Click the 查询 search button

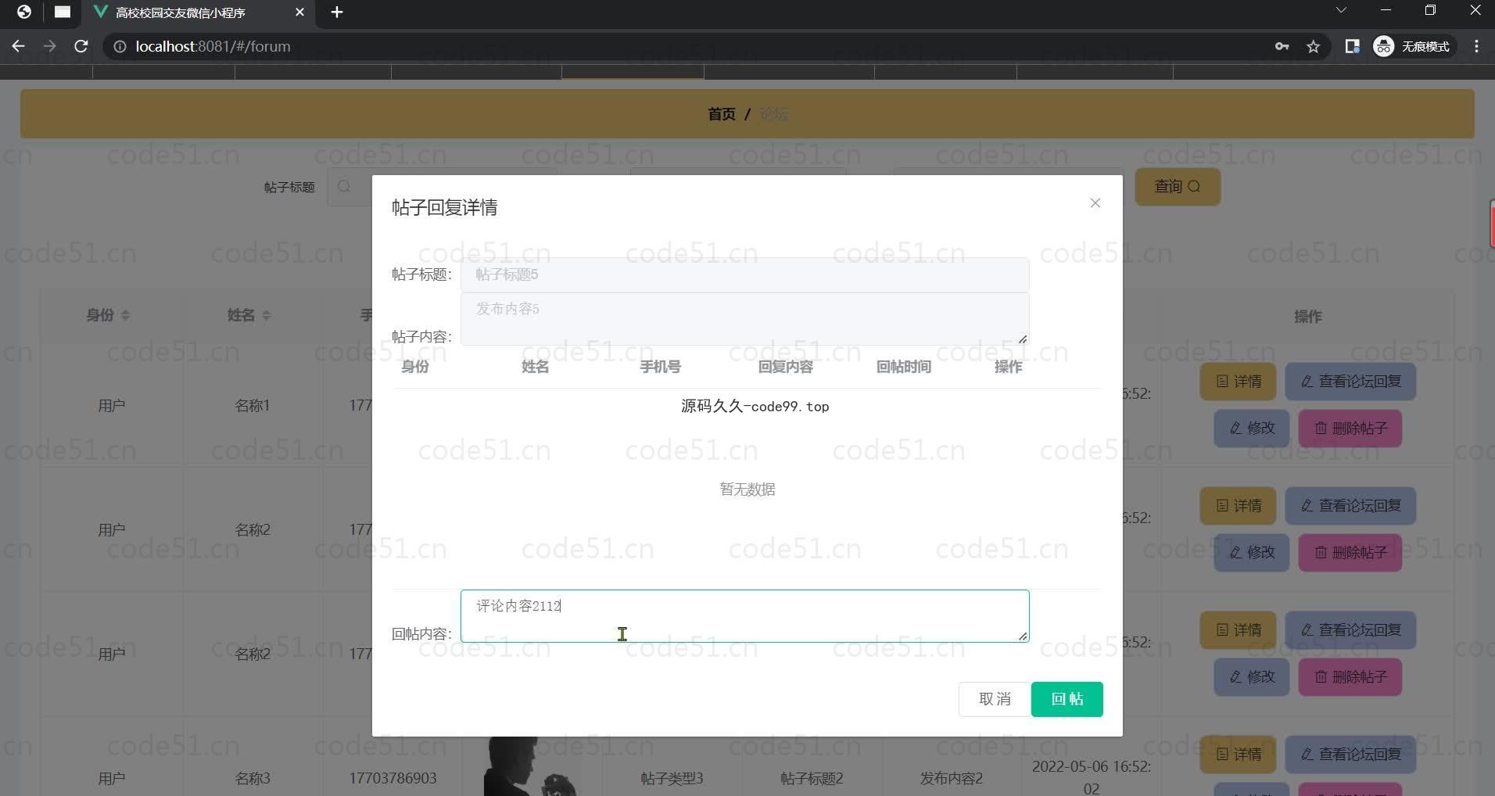pyautogui.click(x=1177, y=187)
